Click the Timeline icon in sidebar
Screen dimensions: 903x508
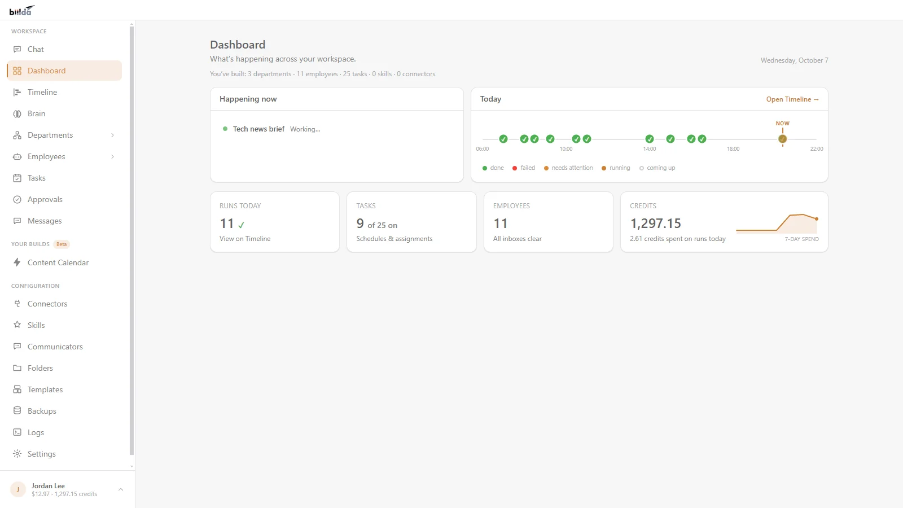point(17,92)
